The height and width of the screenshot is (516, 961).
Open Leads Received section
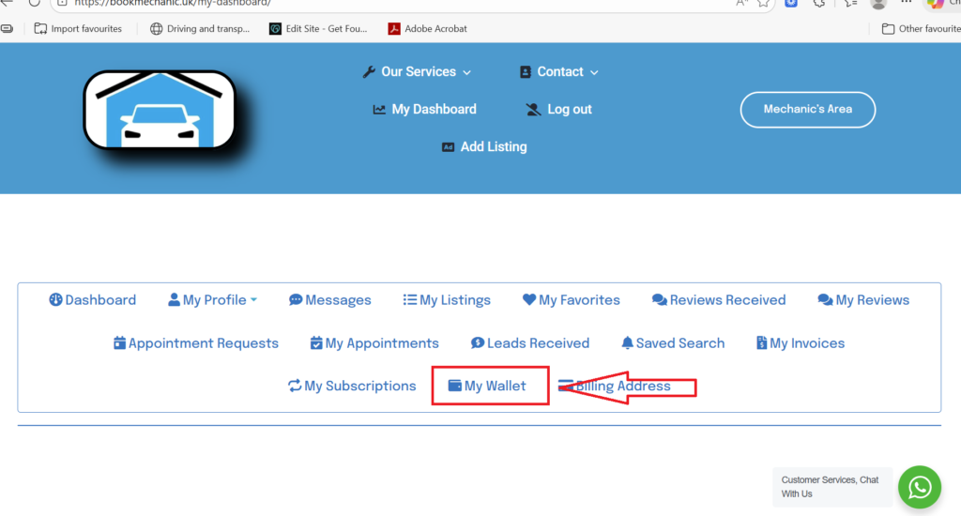pos(529,343)
